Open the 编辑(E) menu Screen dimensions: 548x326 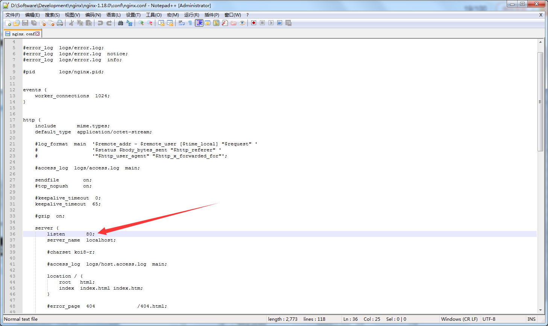tap(32, 15)
